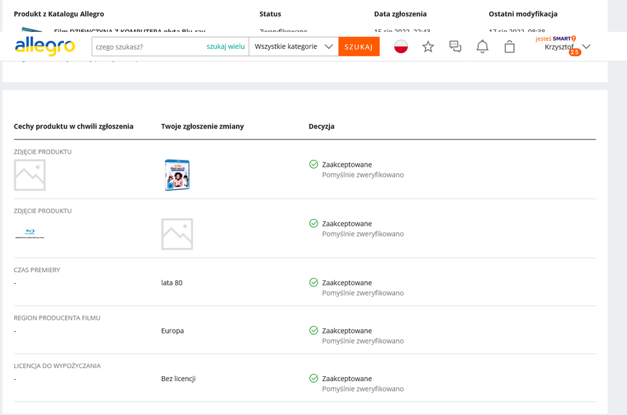Click the movie cover thumbnail under Twoje zgłoszenie zmiany
Viewport: 627px width, 415px height.
(177, 174)
